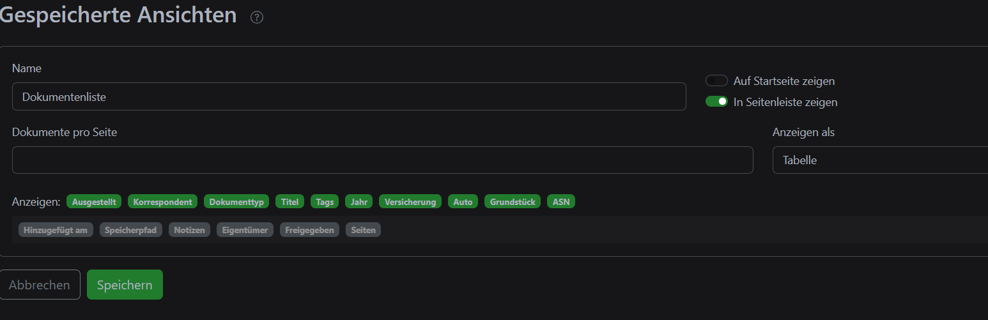Image resolution: width=988 pixels, height=320 pixels.
Task: Add the Seiten column chip
Action: point(363,230)
